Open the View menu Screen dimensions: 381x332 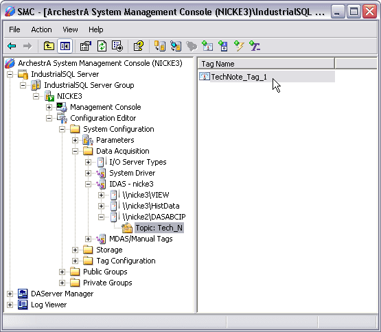70,29
